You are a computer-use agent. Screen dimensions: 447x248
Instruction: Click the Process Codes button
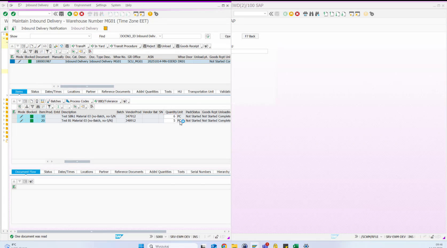point(79,101)
